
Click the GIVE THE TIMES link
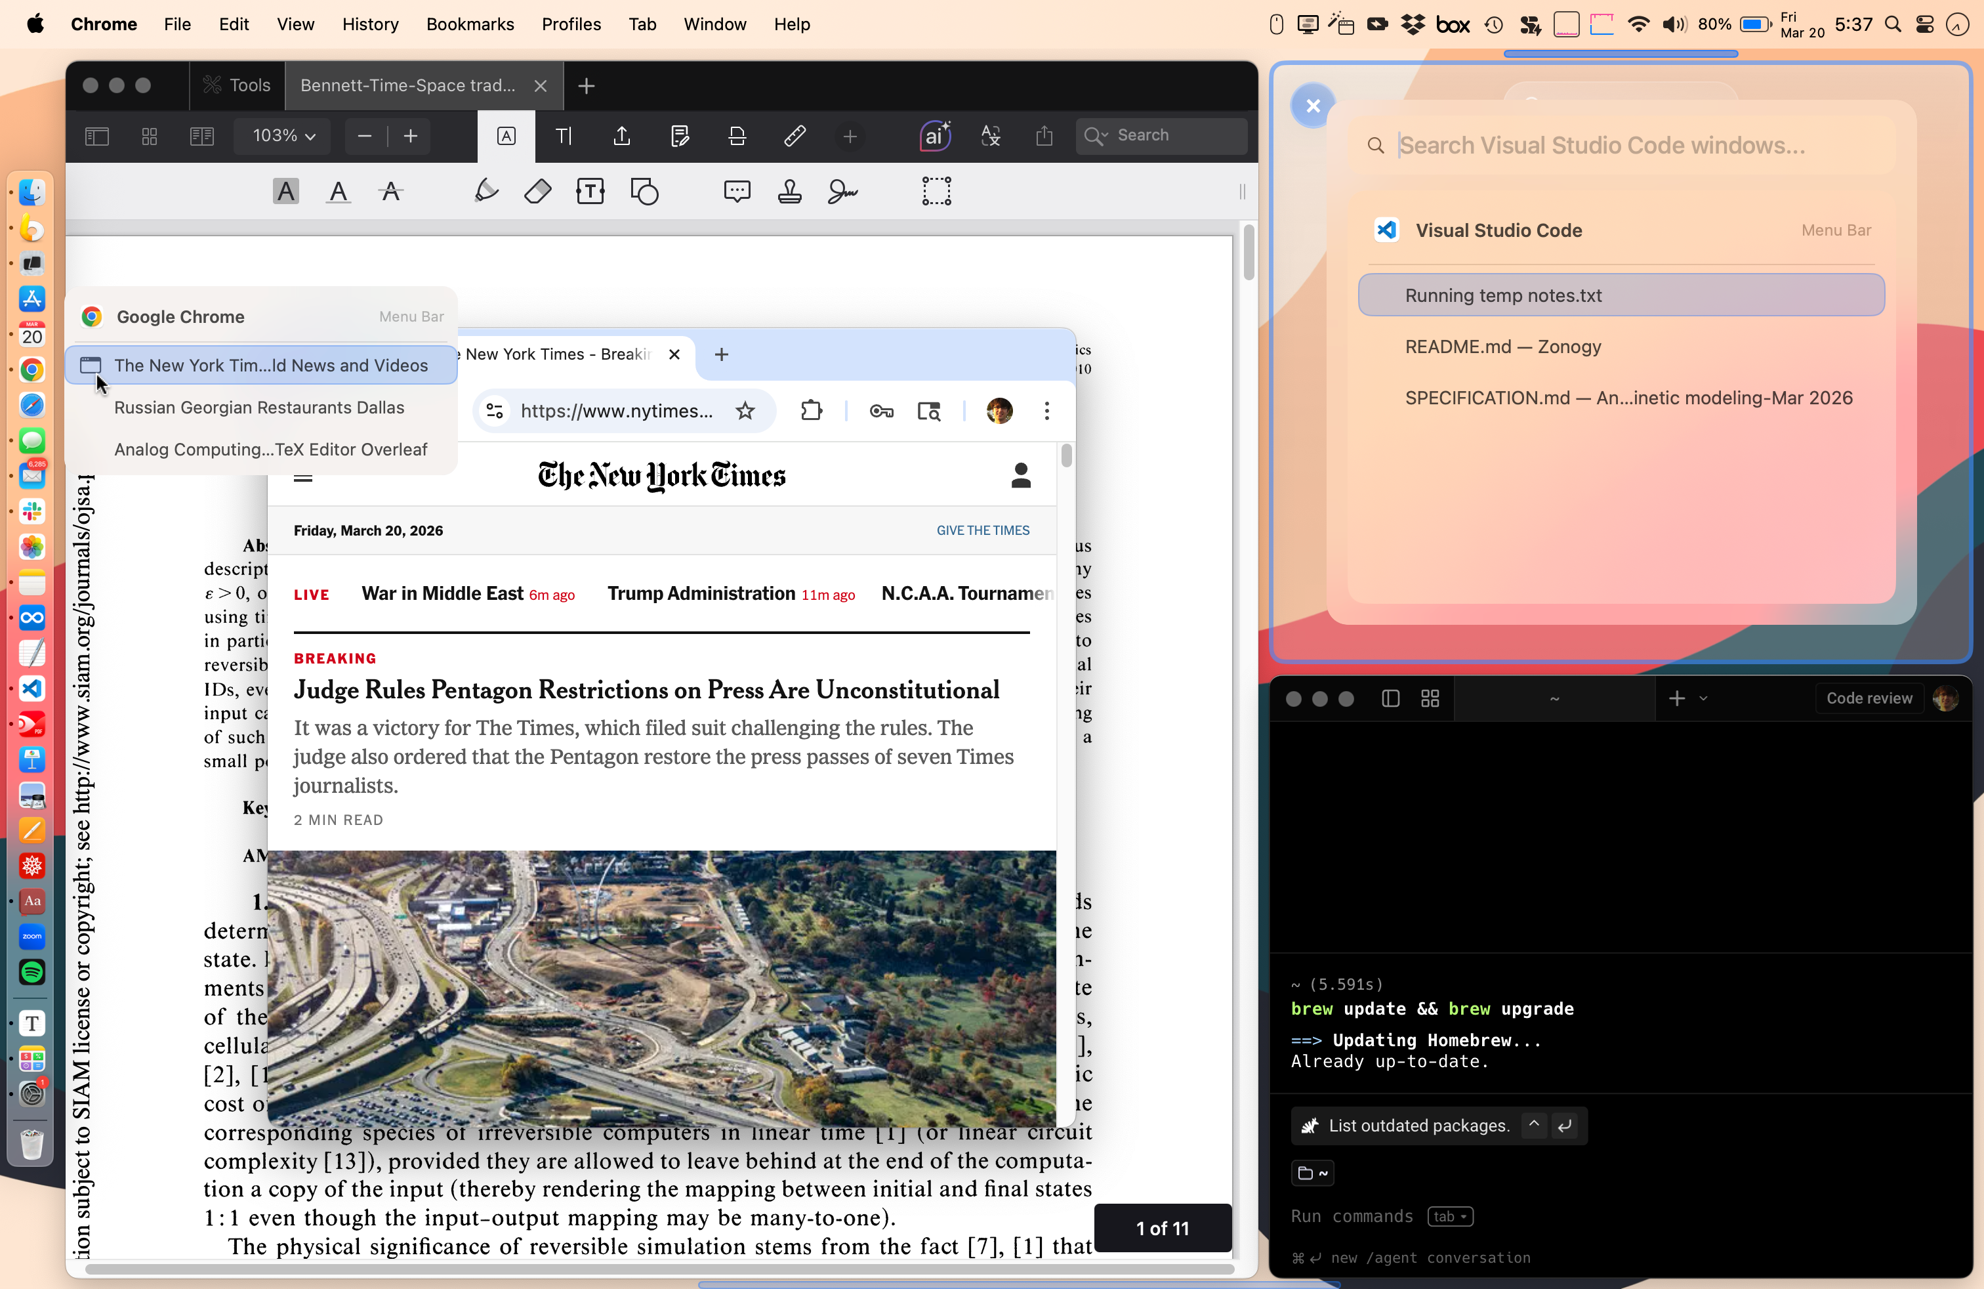pos(983,530)
